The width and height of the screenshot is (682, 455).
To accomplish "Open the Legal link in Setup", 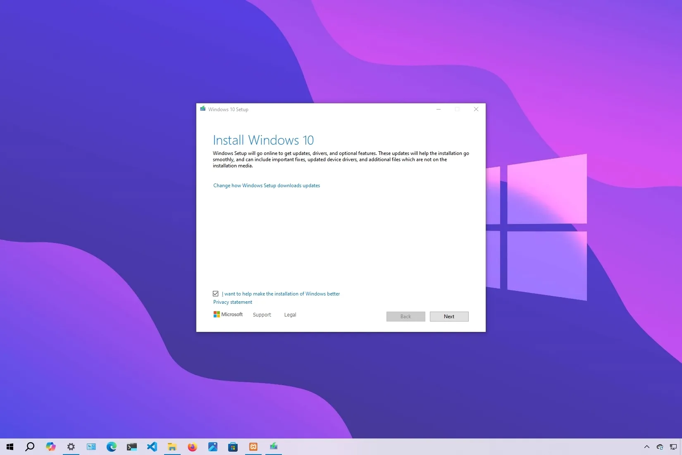I will (x=290, y=315).
